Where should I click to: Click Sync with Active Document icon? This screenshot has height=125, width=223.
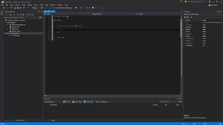[18, 15]
